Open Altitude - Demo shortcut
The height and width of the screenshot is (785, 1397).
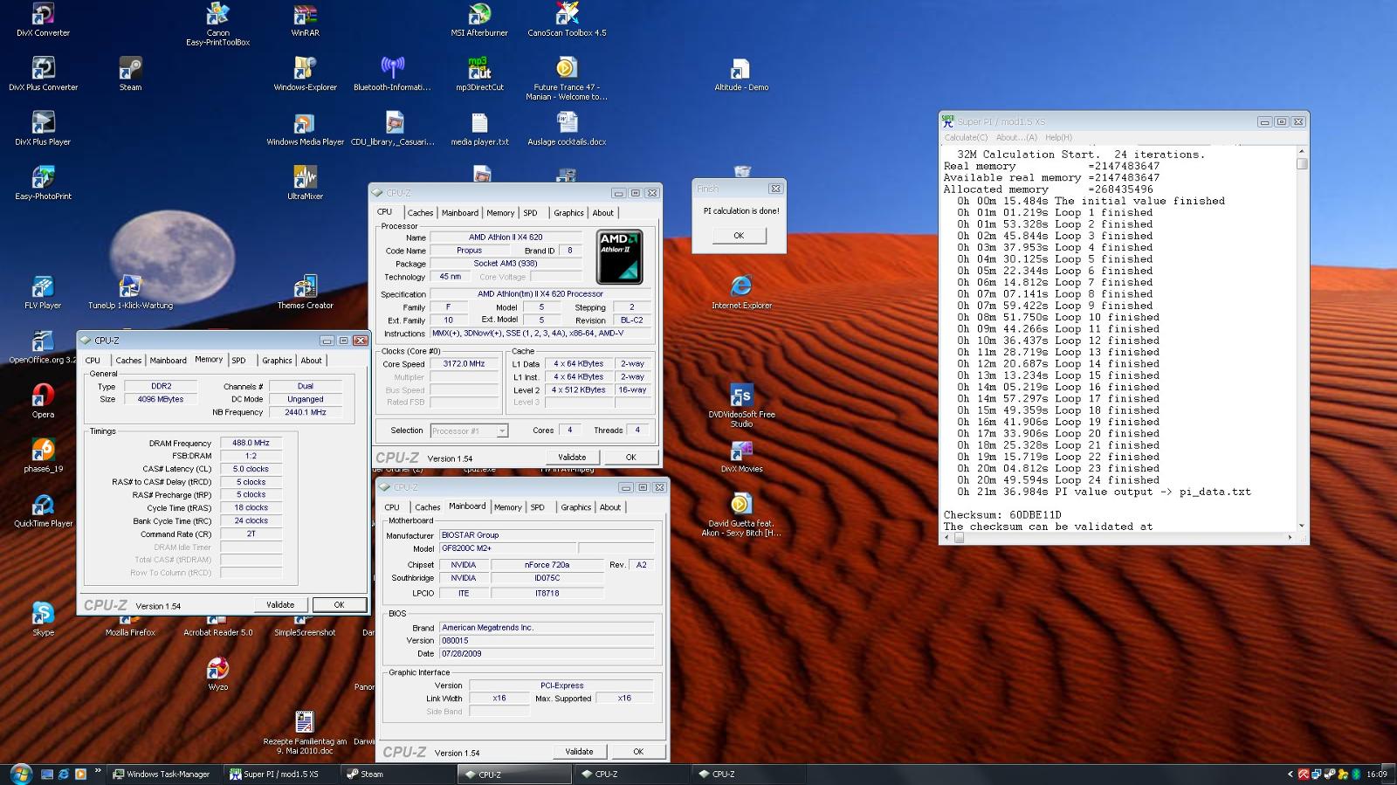click(741, 73)
